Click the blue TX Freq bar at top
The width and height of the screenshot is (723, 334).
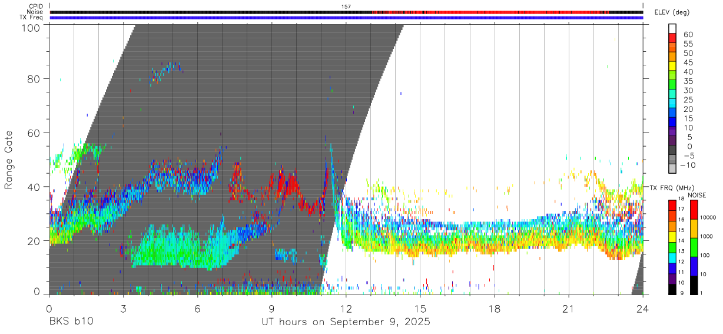click(x=346, y=17)
